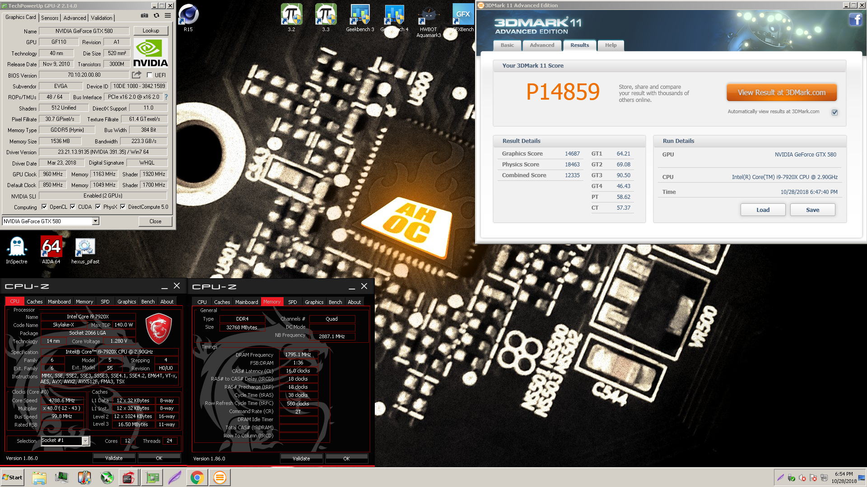This screenshot has width=867, height=487.
Task: Open the GFXBench desktop shortcut
Action: 463,18
